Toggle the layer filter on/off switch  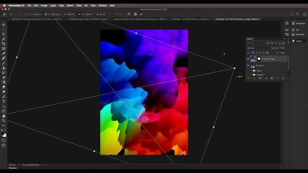point(288,43)
